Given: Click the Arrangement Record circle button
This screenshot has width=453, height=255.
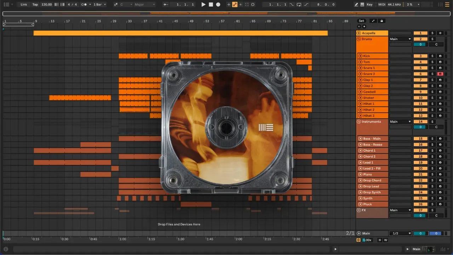Looking at the screenshot, I should [x=218, y=5].
